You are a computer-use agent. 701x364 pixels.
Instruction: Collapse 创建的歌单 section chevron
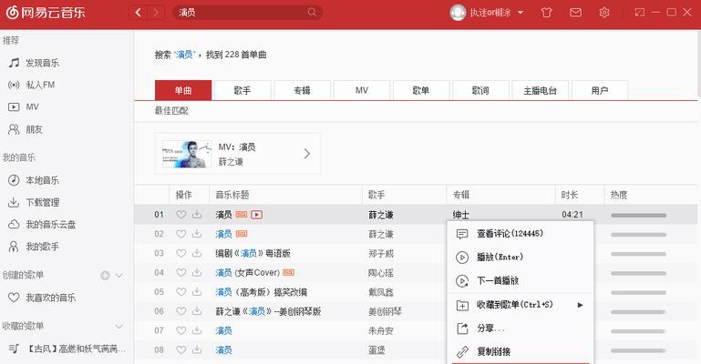(x=119, y=275)
